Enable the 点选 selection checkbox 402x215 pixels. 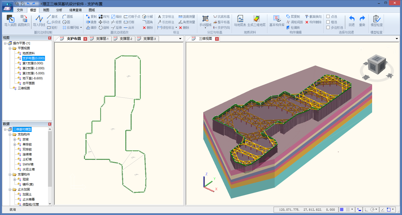pyautogui.click(x=328, y=17)
